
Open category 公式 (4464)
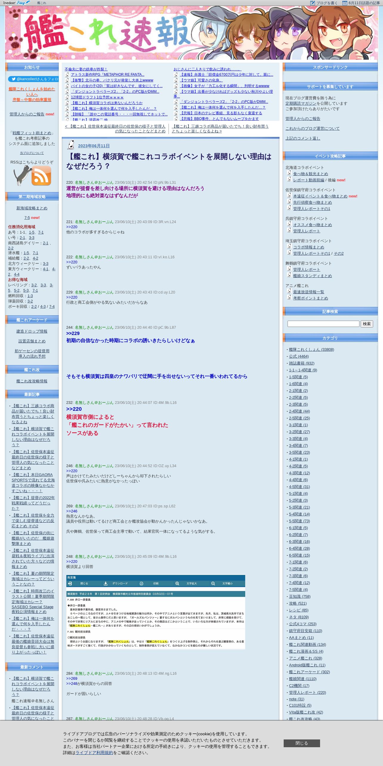point(299,356)
